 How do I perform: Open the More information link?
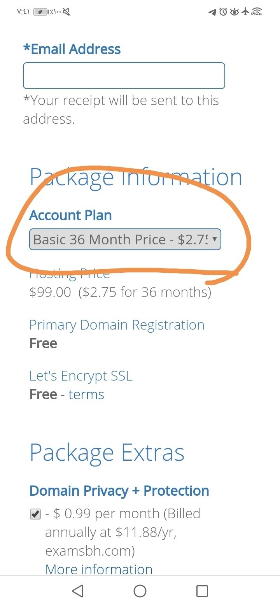click(x=99, y=569)
